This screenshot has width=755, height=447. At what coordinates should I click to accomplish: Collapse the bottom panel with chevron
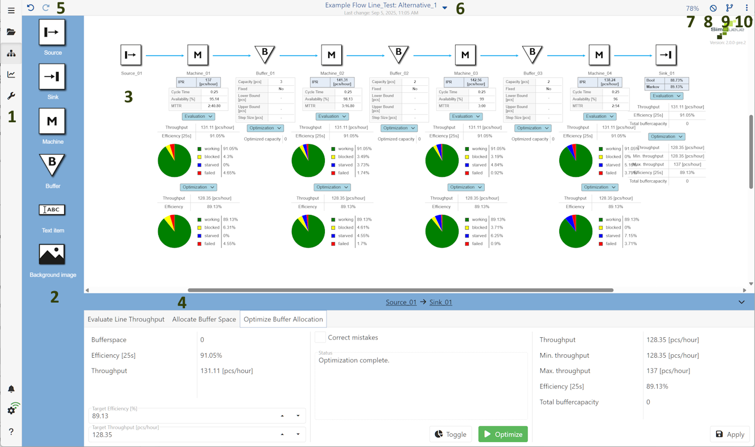click(741, 302)
